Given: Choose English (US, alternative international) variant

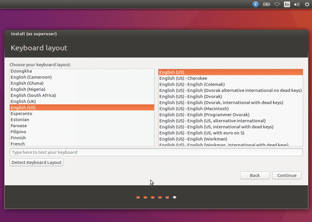Looking at the screenshot, I should 230,121.
